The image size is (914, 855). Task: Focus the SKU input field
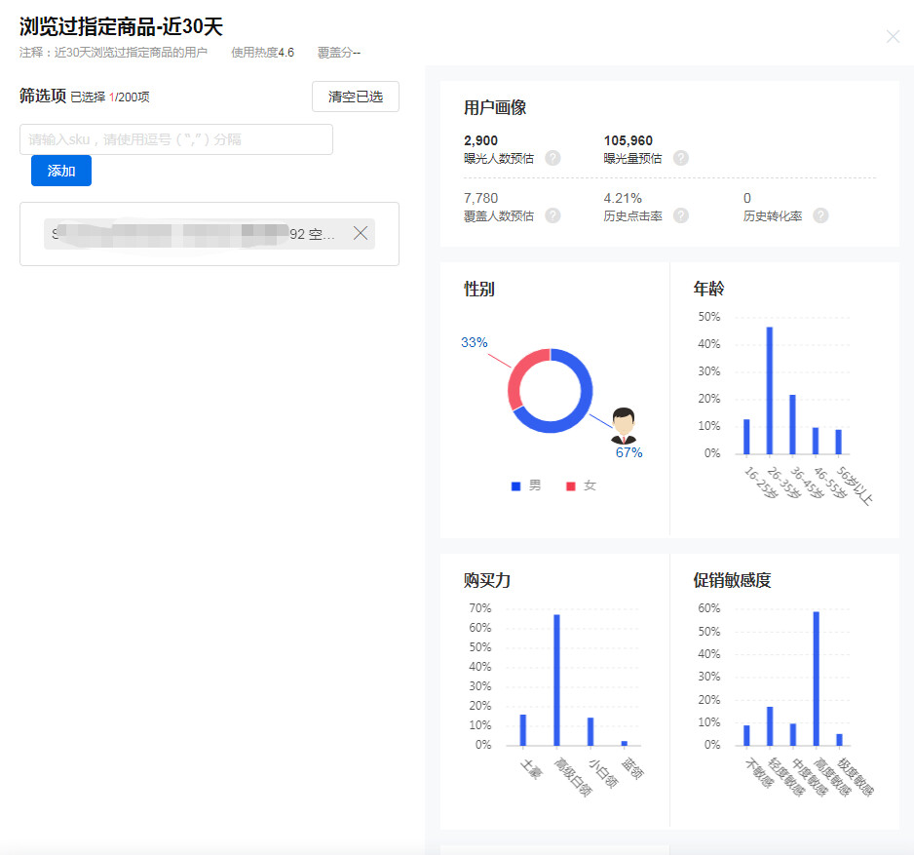[176, 139]
